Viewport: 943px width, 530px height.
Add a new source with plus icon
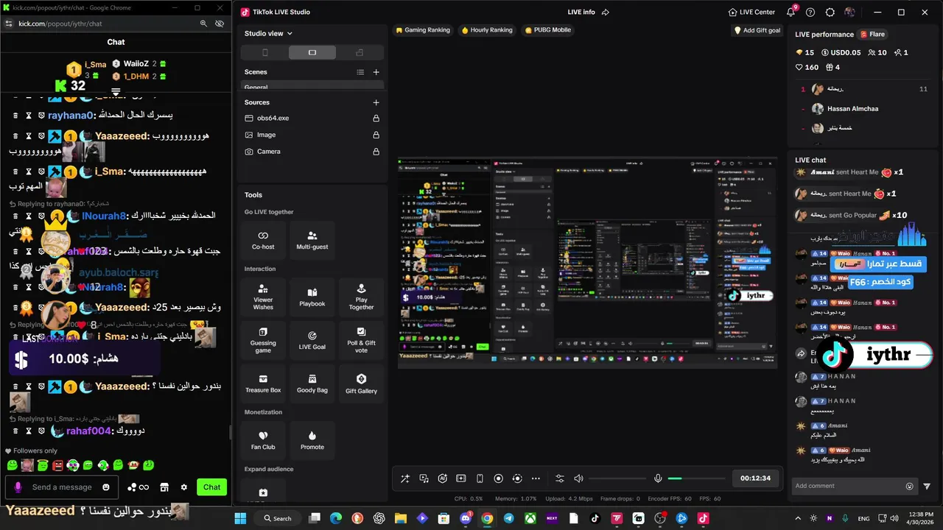pyautogui.click(x=376, y=102)
